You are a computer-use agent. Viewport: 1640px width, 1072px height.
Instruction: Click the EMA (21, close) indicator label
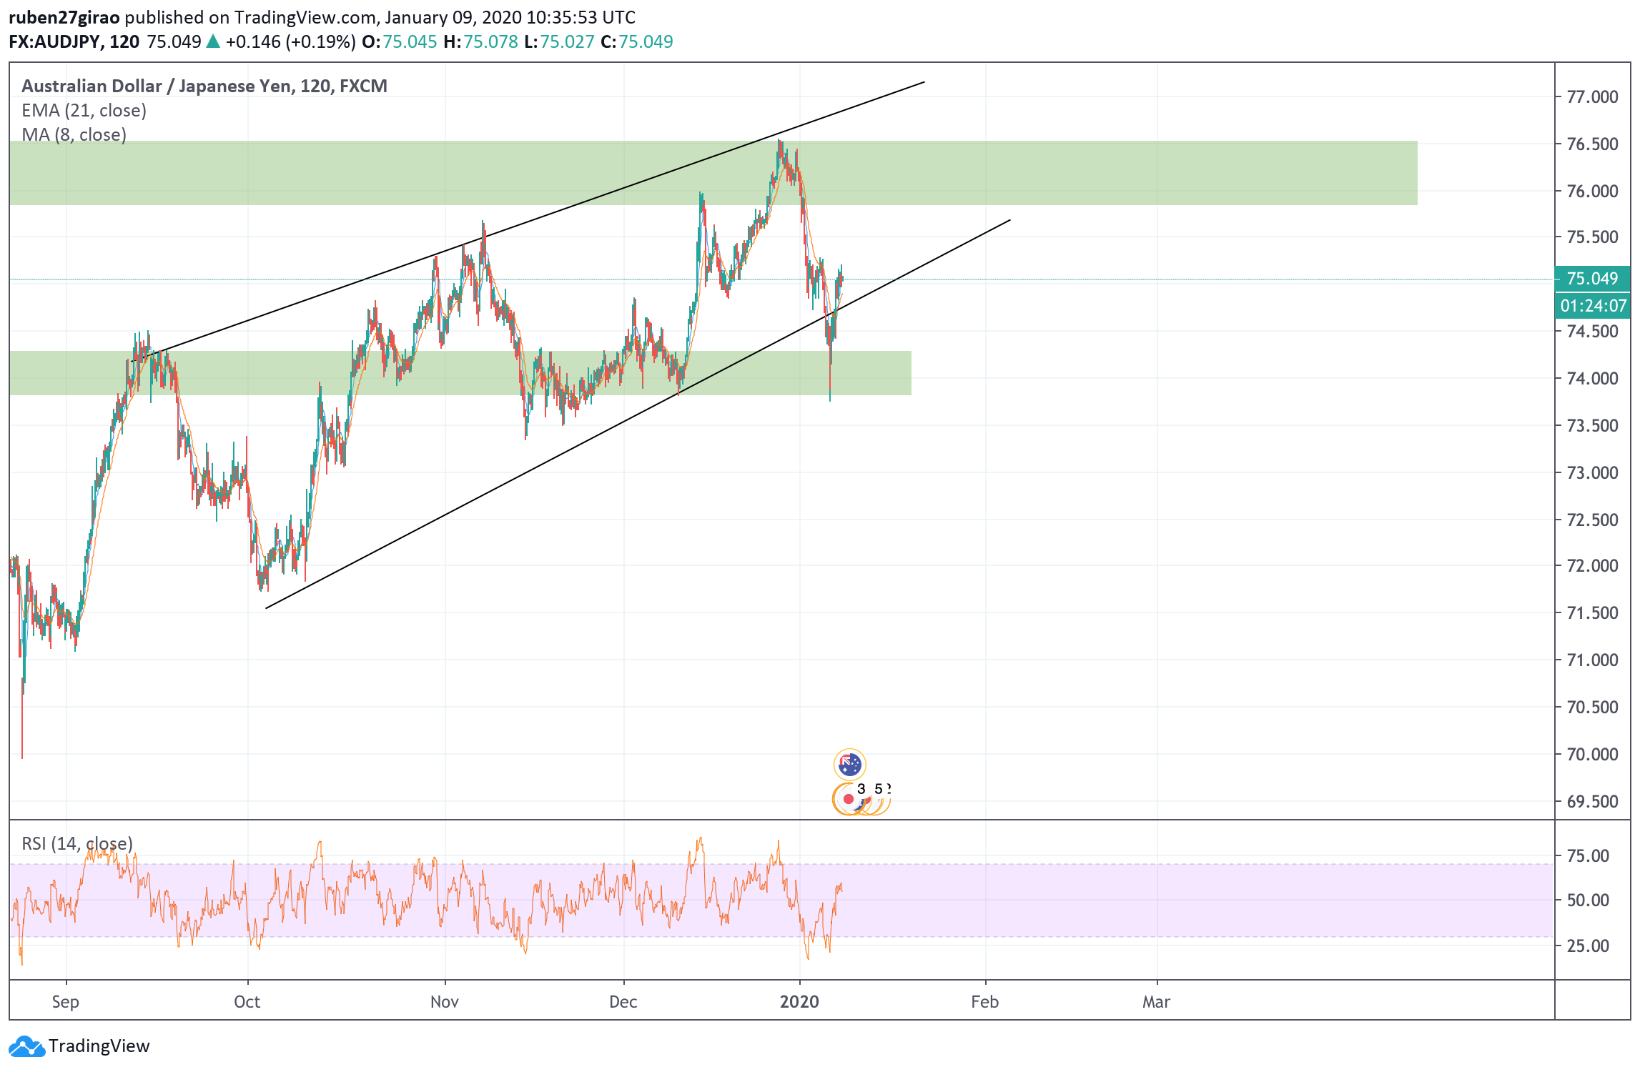(x=84, y=110)
